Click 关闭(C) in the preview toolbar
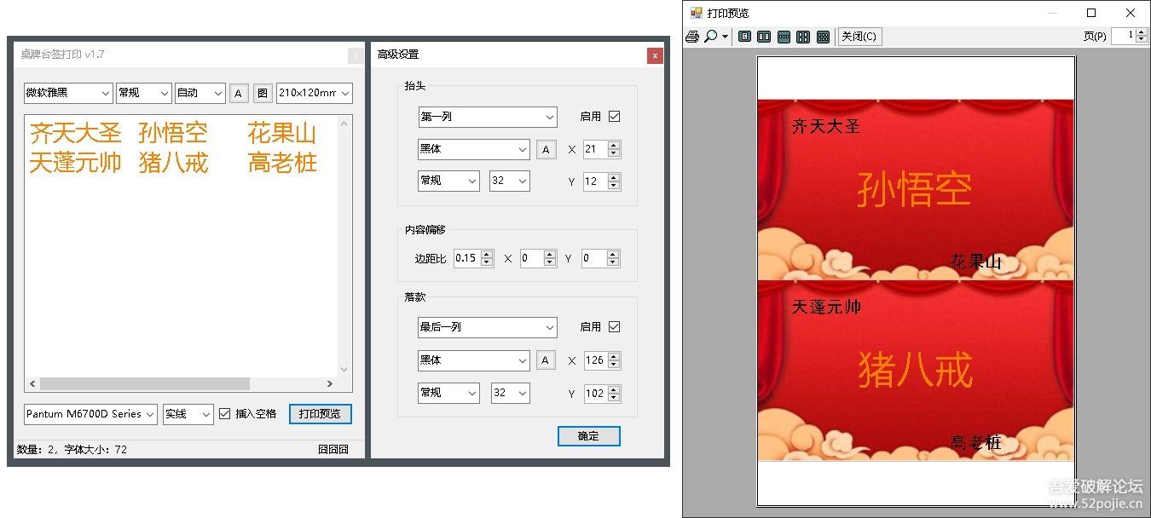The height and width of the screenshot is (518, 1151). click(x=859, y=37)
